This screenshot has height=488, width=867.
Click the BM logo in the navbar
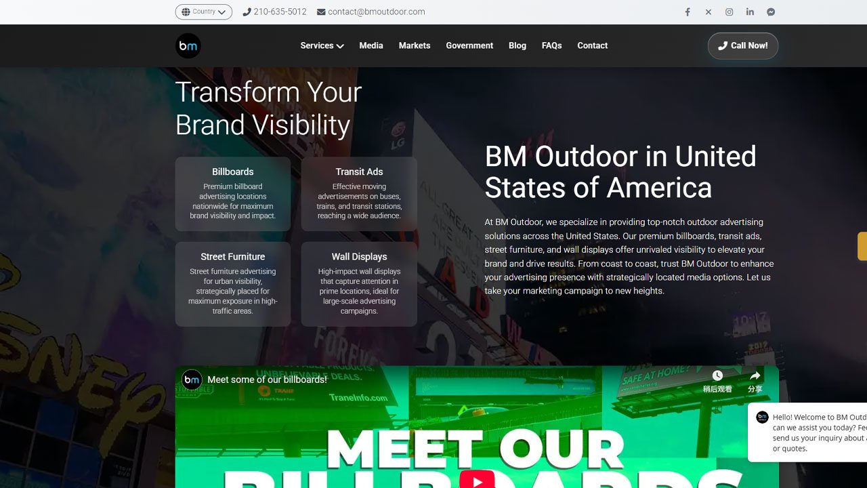point(188,45)
